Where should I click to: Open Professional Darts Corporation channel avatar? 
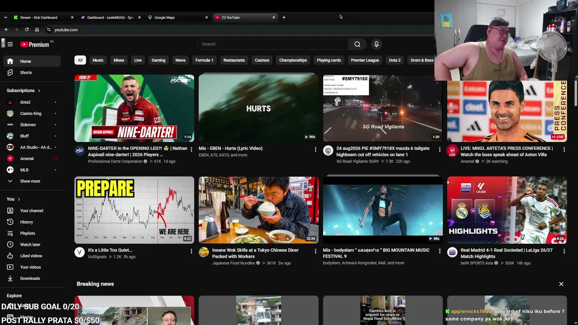(79, 151)
